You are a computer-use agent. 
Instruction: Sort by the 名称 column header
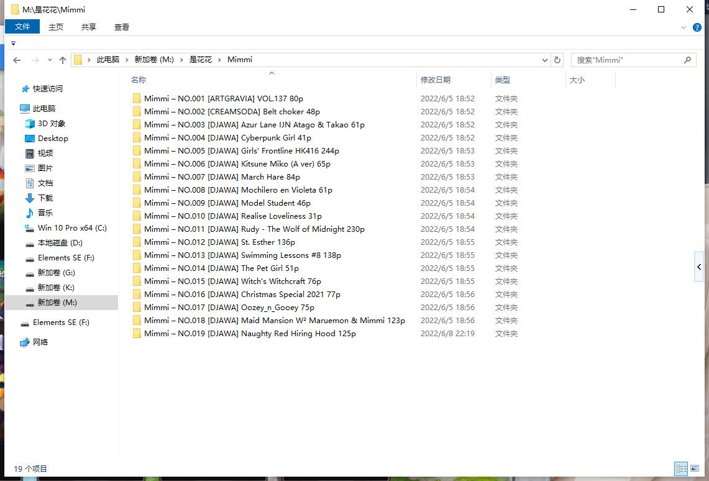pos(139,80)
